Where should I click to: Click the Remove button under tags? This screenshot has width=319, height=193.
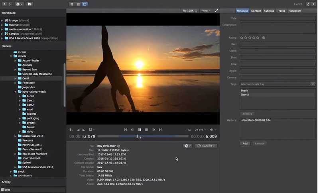tap(247, 114)
